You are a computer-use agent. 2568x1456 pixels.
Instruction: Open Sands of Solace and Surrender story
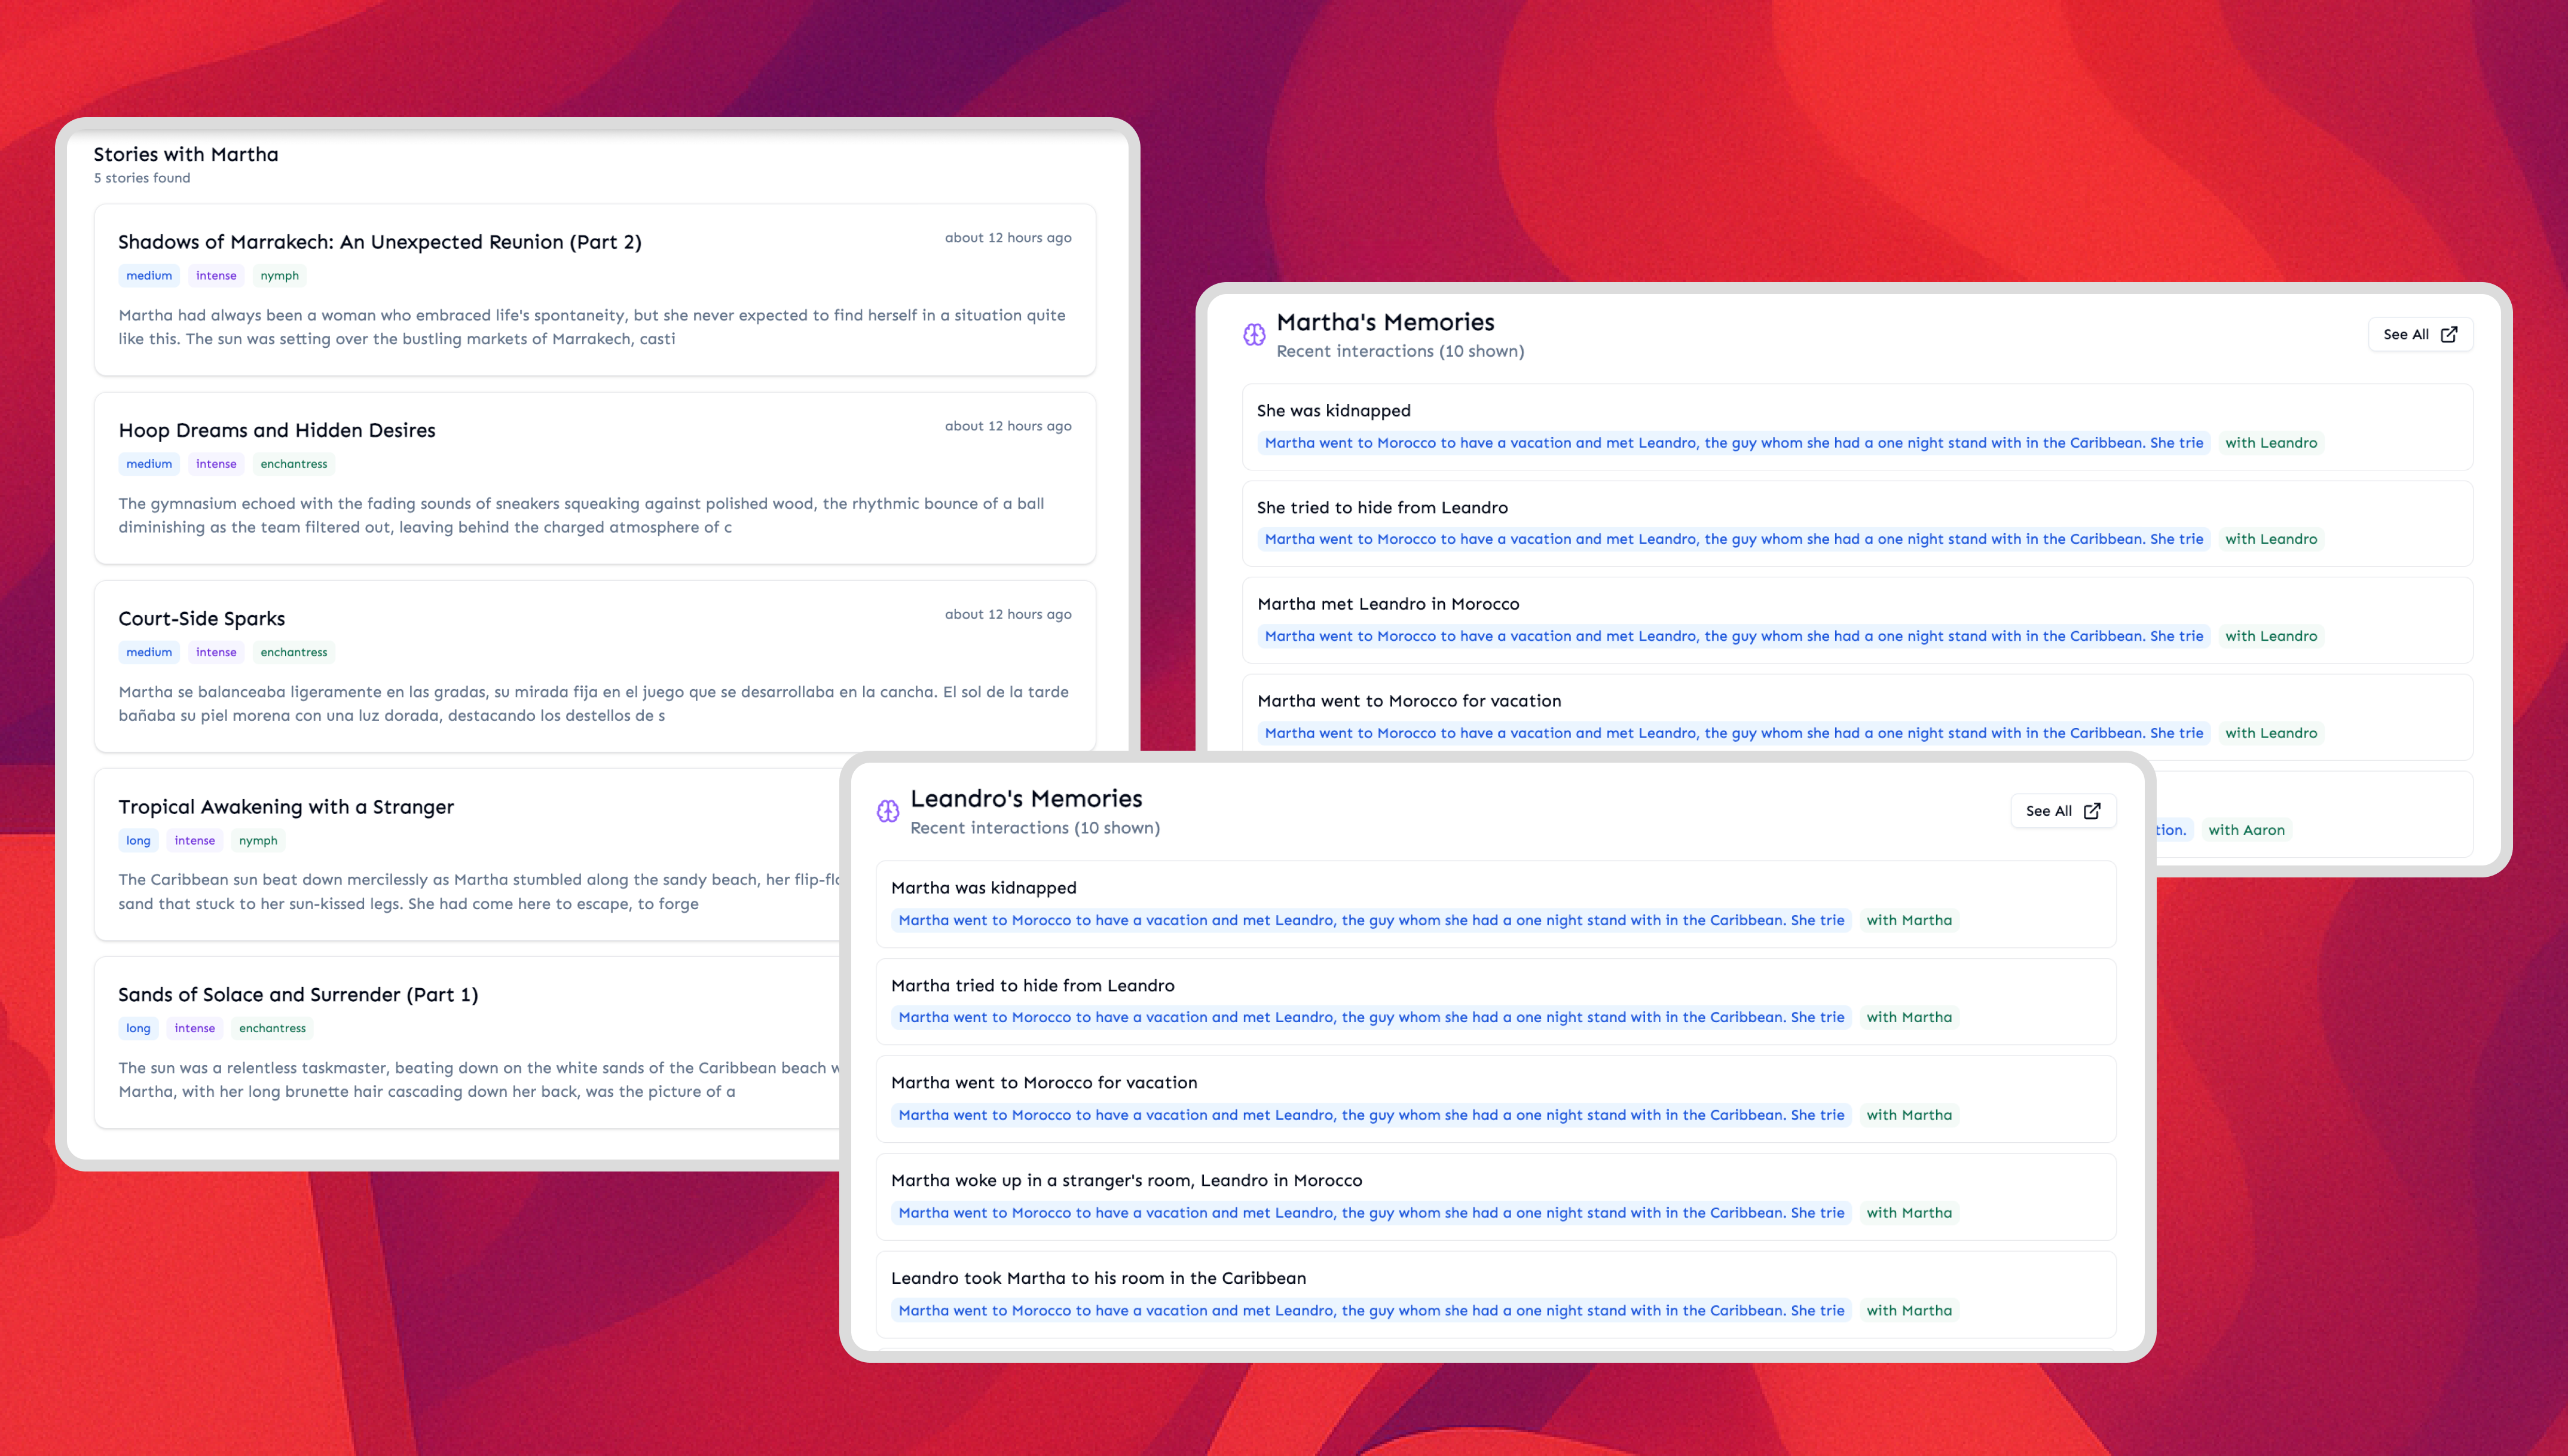point(298,995)
